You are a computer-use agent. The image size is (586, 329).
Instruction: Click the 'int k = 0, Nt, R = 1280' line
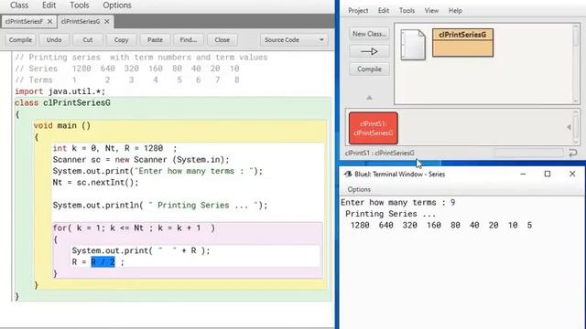(114, 148)
